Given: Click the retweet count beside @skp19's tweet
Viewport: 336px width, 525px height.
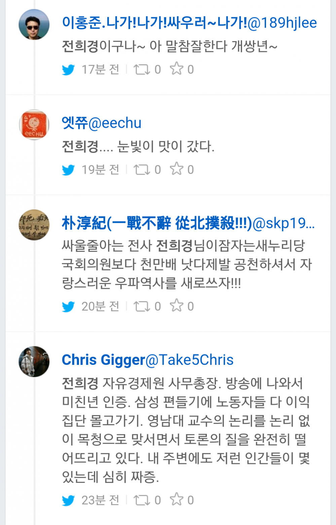Looking at the screenshot, I should click(157, 306).
